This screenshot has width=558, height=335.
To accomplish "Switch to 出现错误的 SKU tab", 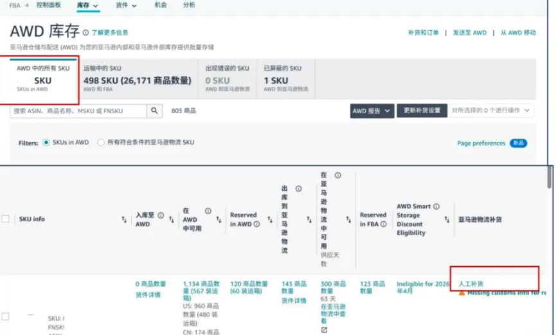I will pyautogui.click(x=228, y=79).
